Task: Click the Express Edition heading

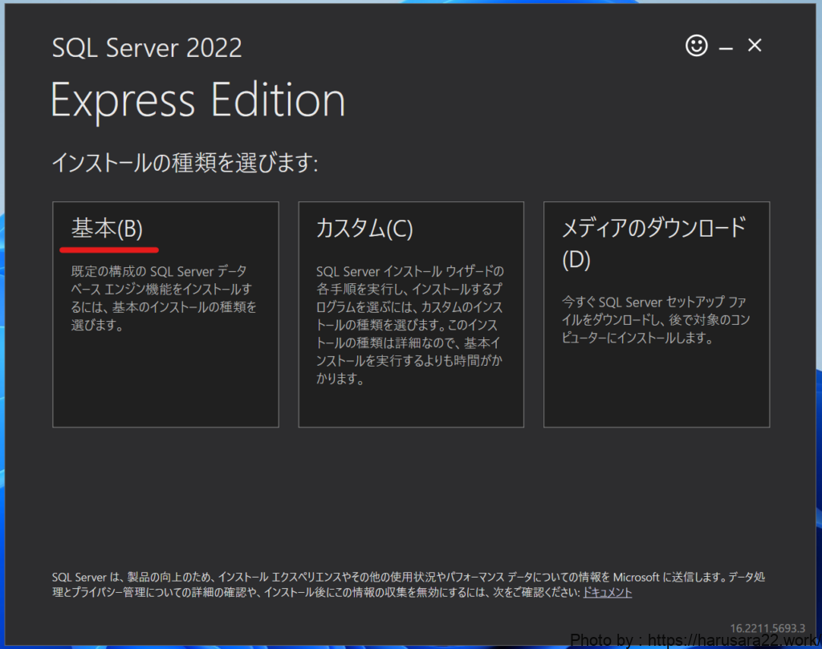Action: point(198,101)
